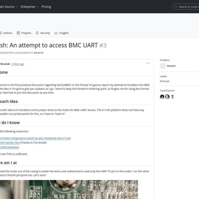
Task: Click the discussion number #3
Action: [x=103, y=45]
